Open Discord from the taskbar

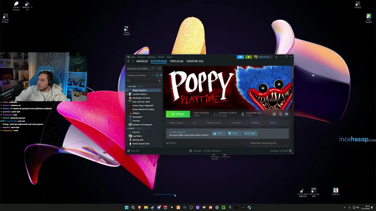[159, 207]
